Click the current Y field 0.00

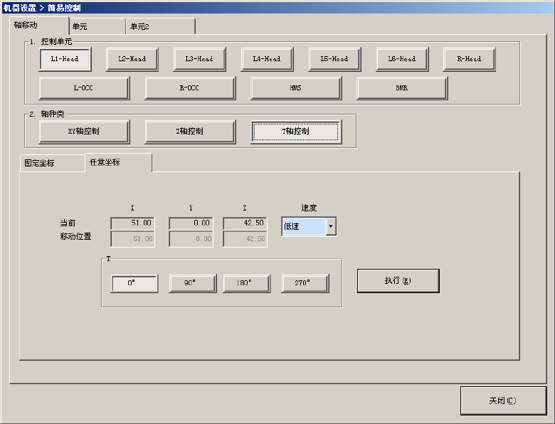click(191, 223)
